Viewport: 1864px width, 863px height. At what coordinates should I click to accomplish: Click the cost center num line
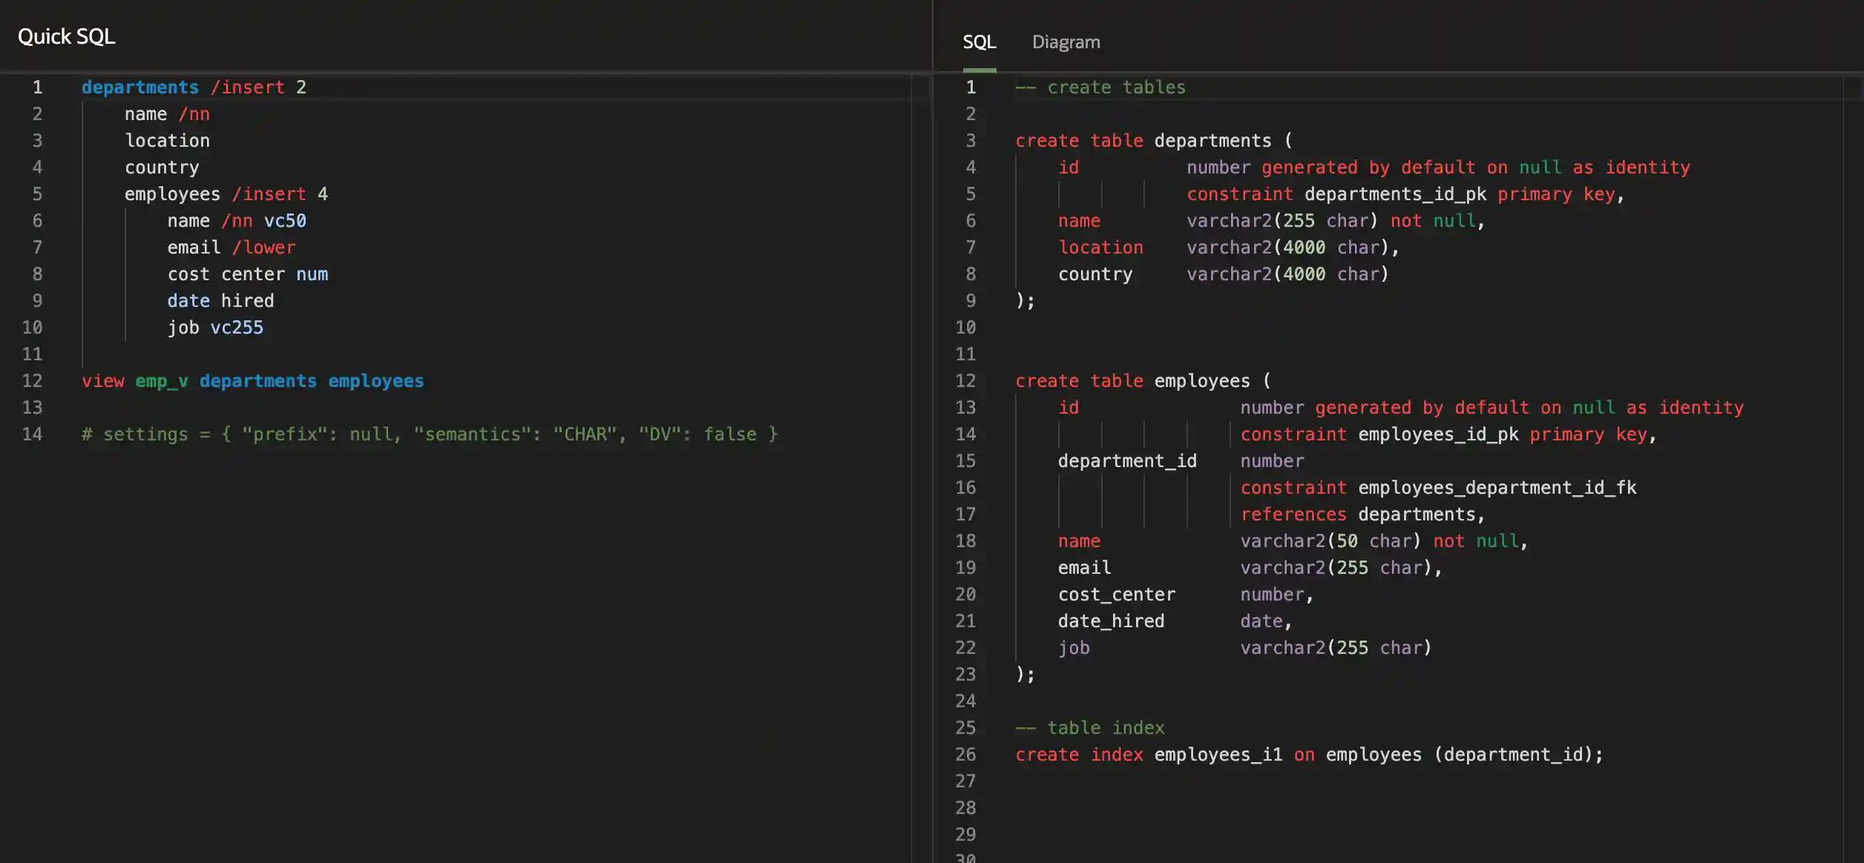point(248,274)
